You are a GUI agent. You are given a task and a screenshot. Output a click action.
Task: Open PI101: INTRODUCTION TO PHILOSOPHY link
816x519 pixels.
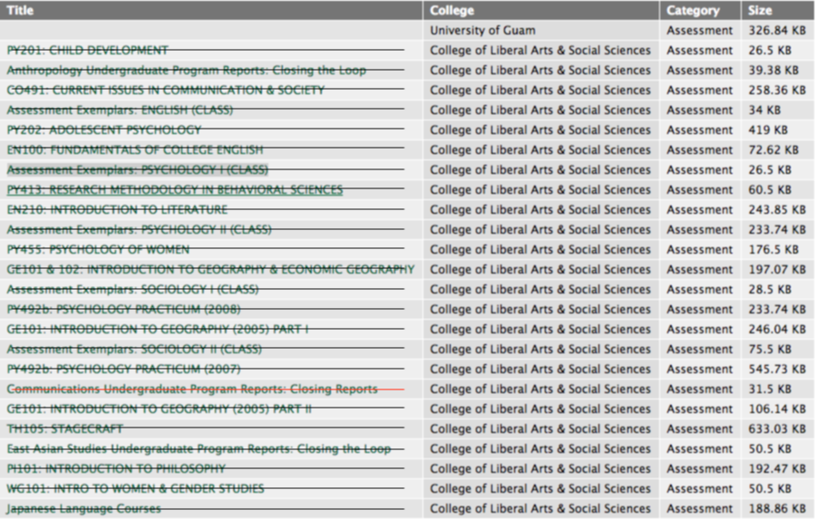[x=116, y=469]
